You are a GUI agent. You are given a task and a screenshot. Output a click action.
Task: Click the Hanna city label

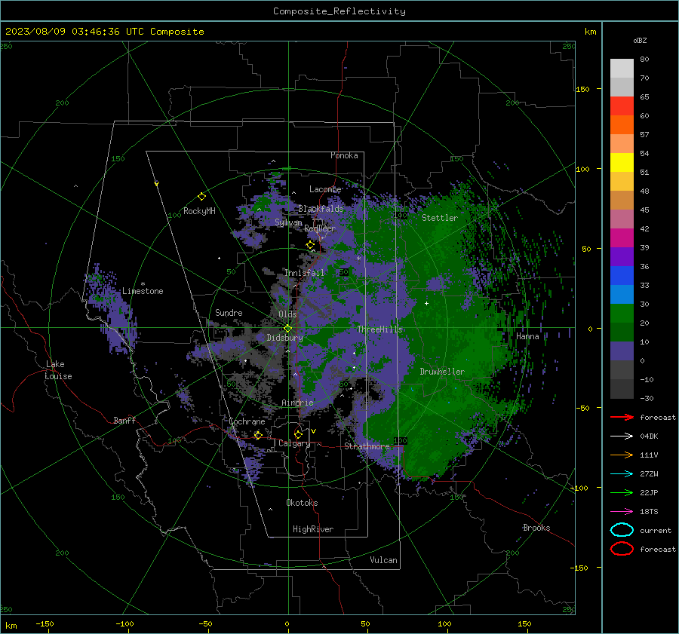(527, 336)
